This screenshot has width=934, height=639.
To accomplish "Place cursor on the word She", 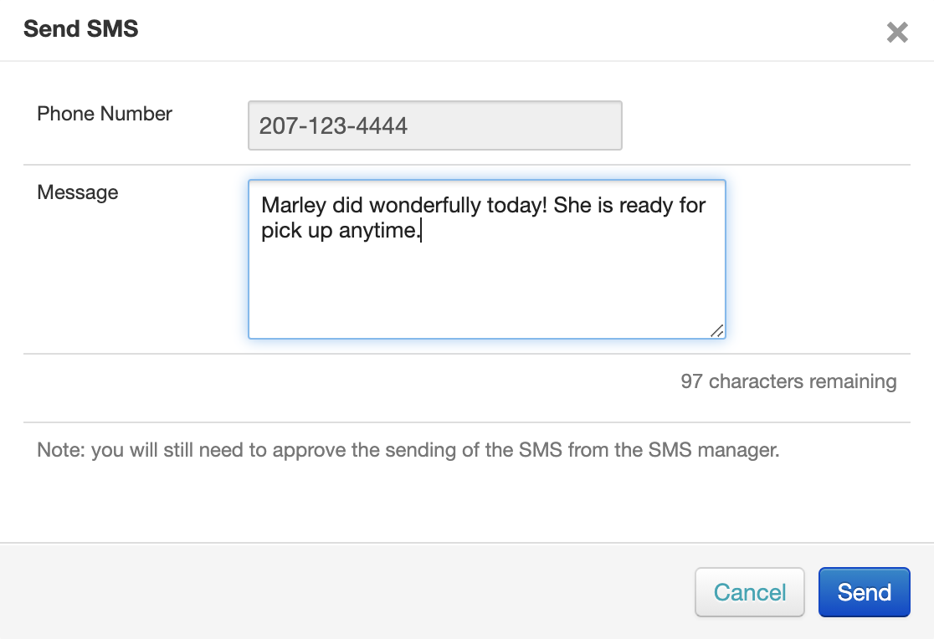I will tap(572, 206).
